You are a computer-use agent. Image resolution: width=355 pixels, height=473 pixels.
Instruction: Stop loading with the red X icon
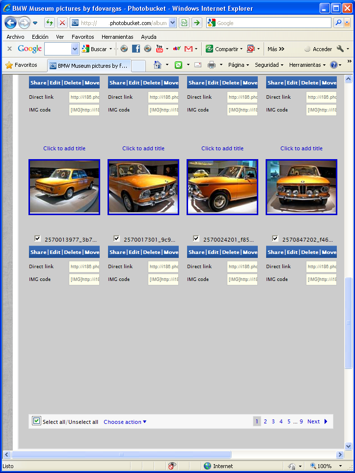(62, 23)
